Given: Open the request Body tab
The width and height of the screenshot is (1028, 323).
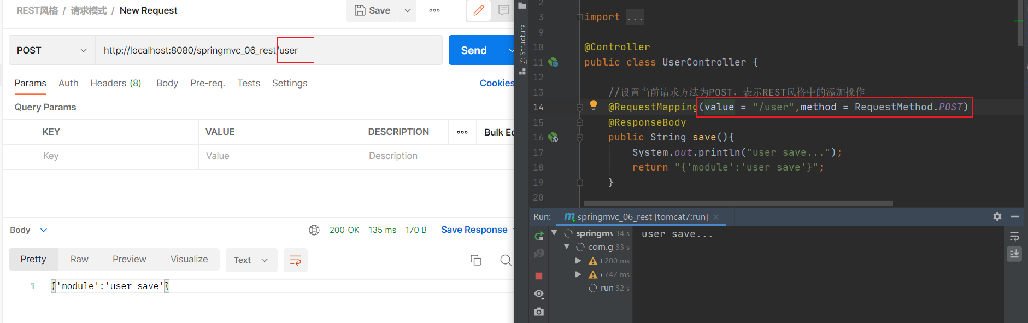Looking at the screenshot, I should click(167, 83).
